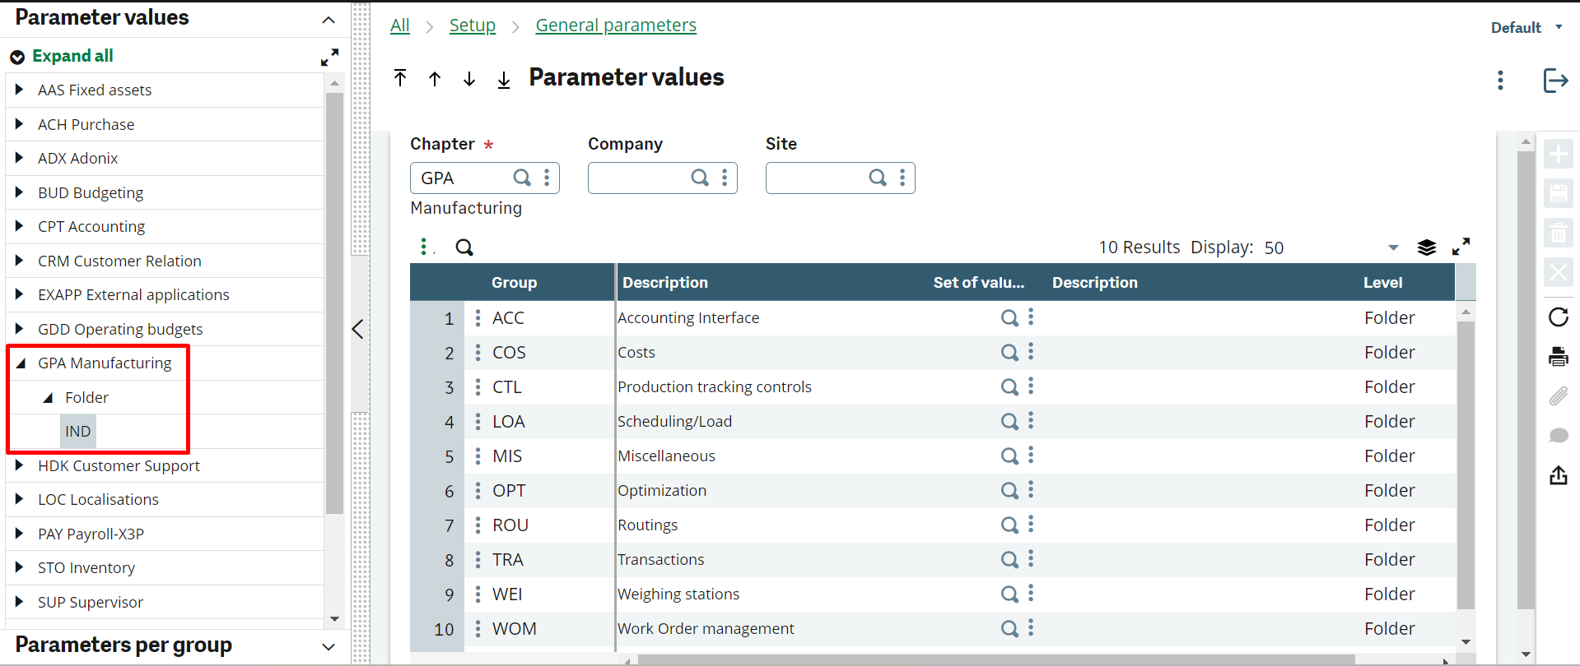The width and height of the screenshot is (1580, 666).
Task: Open row actions for ACC group
Action: (478, 318)
